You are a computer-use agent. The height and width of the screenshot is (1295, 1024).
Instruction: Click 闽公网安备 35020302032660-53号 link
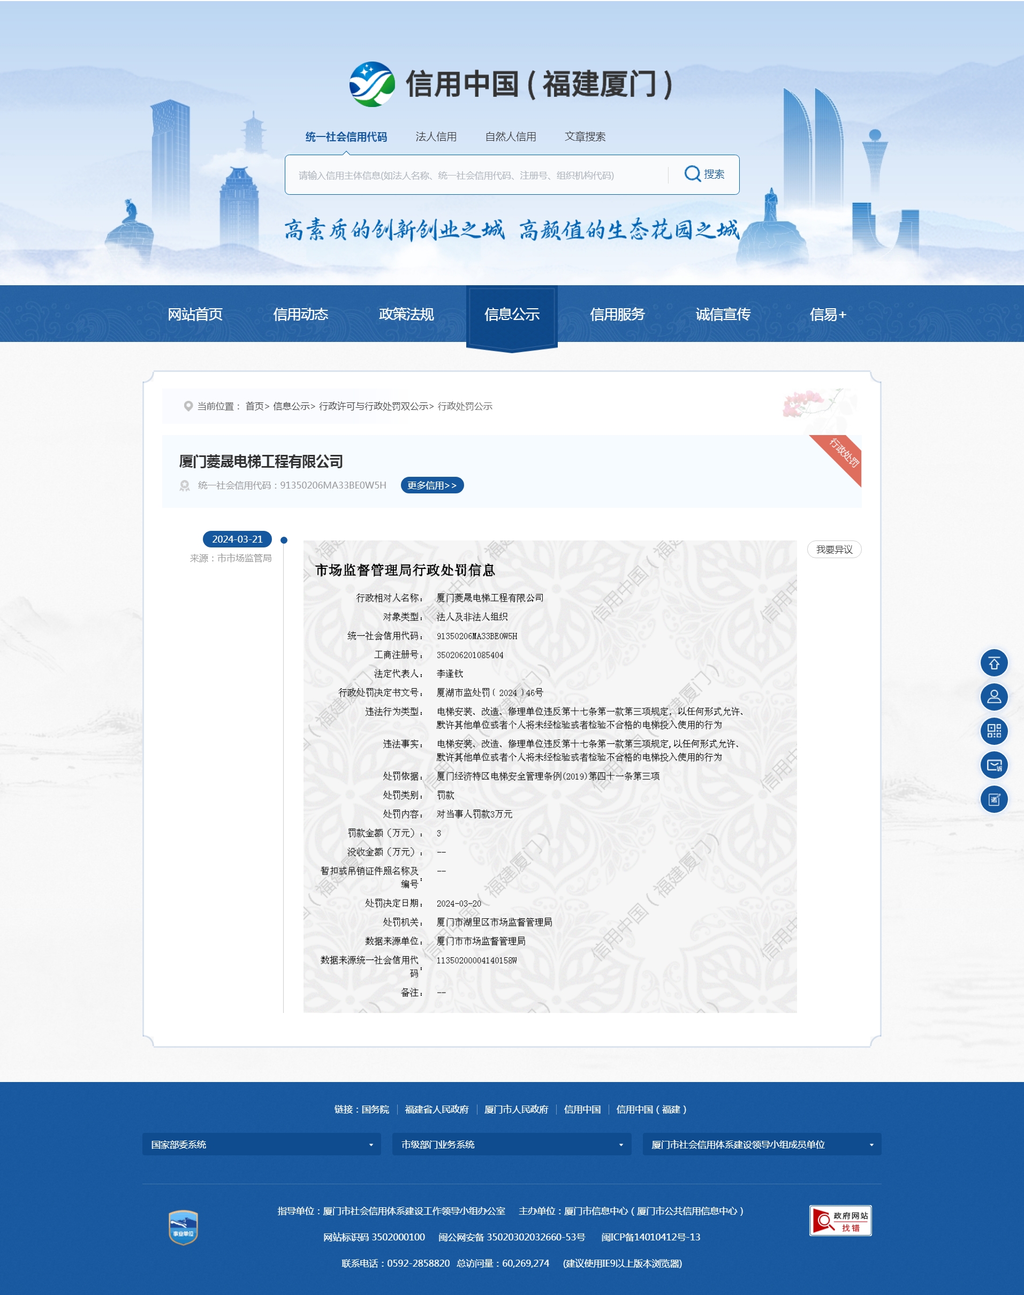click(511, 1237)
